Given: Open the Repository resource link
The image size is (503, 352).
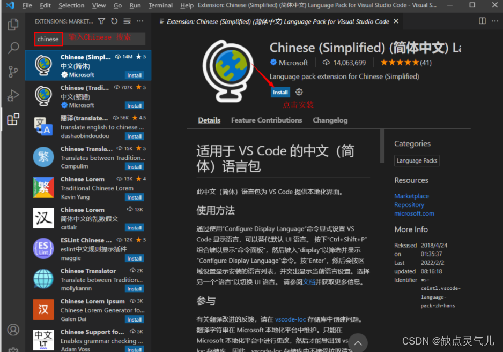Looking at the screenshot, I should pyautogui.click(x=409, y=205).
